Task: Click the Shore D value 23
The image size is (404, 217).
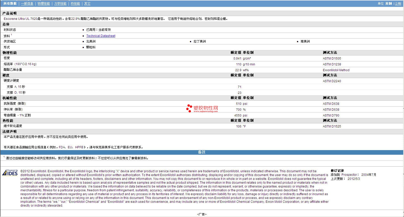Action: click(239, 93)
